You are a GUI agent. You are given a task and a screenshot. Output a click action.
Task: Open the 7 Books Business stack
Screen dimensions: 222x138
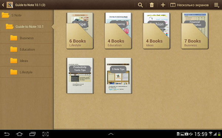pyautogui.click(x=195, y=31)
